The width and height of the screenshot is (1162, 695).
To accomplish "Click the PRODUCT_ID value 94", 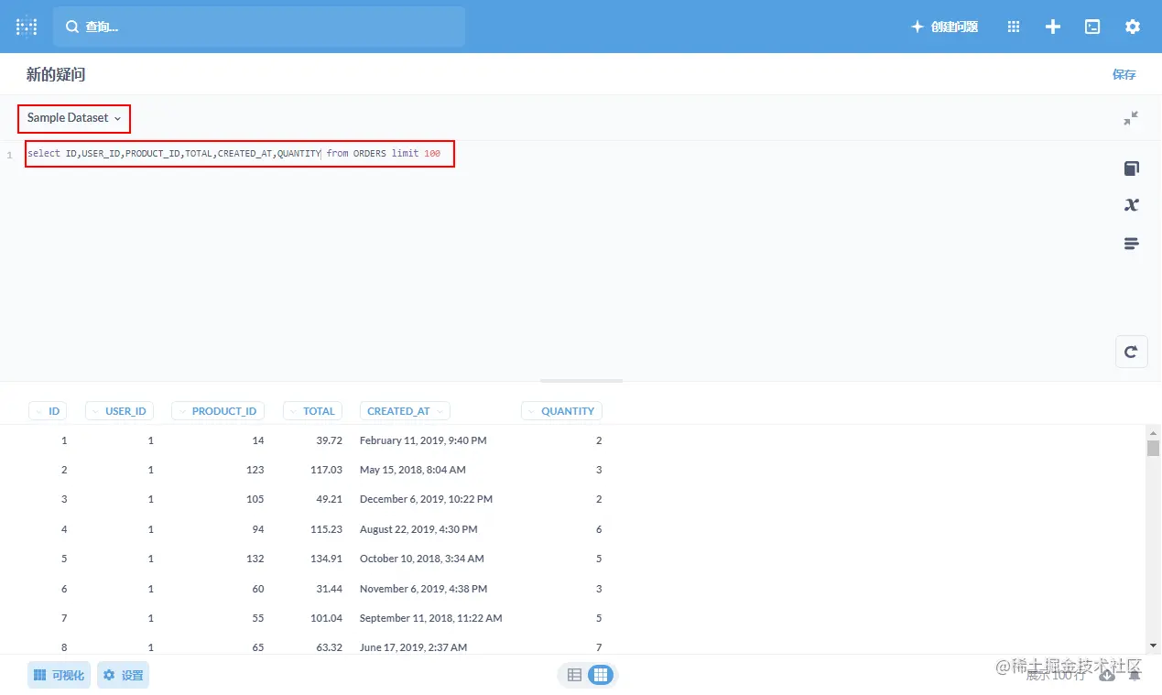I will point(257,529).
